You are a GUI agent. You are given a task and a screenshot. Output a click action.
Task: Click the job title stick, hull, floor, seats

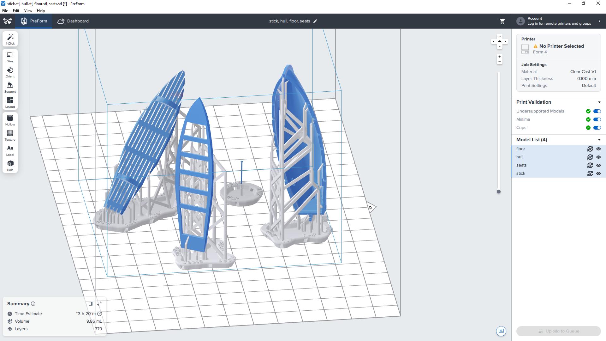(289, 21)
